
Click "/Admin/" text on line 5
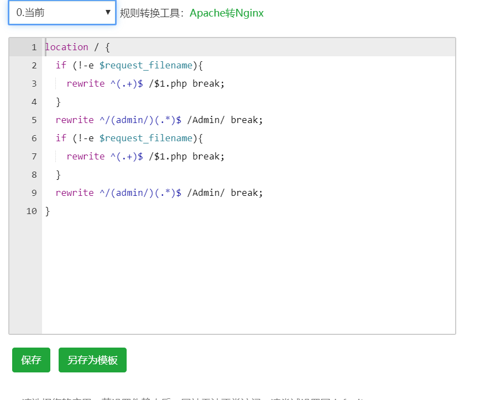206,120
